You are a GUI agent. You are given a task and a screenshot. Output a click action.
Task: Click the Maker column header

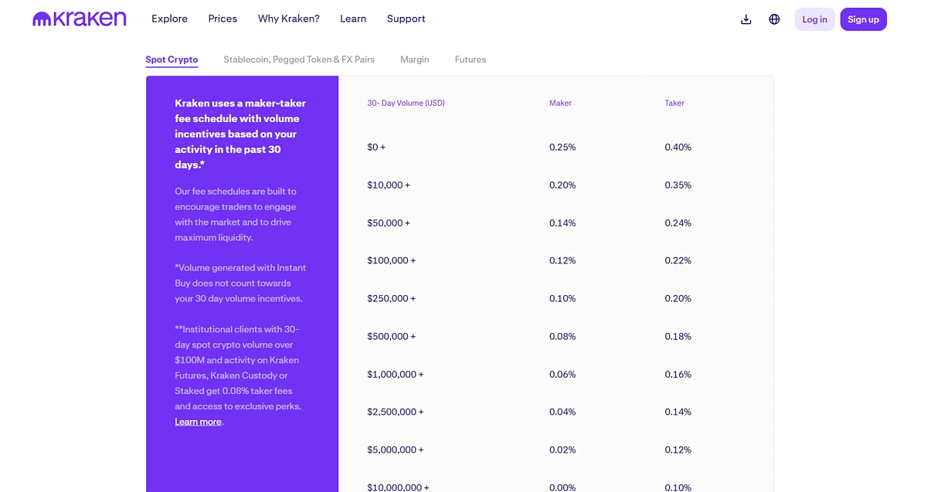coord(560,103)
